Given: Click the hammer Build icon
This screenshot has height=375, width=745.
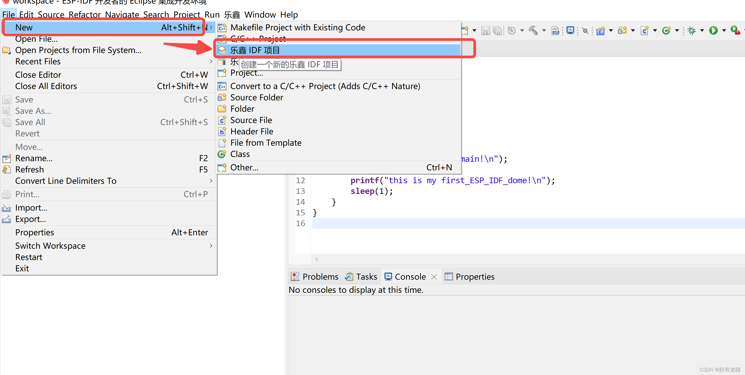Looking at the screenshot, I should [x=533, y=30].
